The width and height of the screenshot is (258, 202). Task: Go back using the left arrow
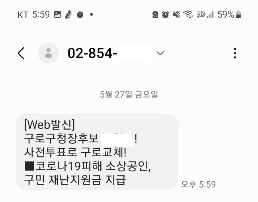pyautogui.click(x=21, y=53)
